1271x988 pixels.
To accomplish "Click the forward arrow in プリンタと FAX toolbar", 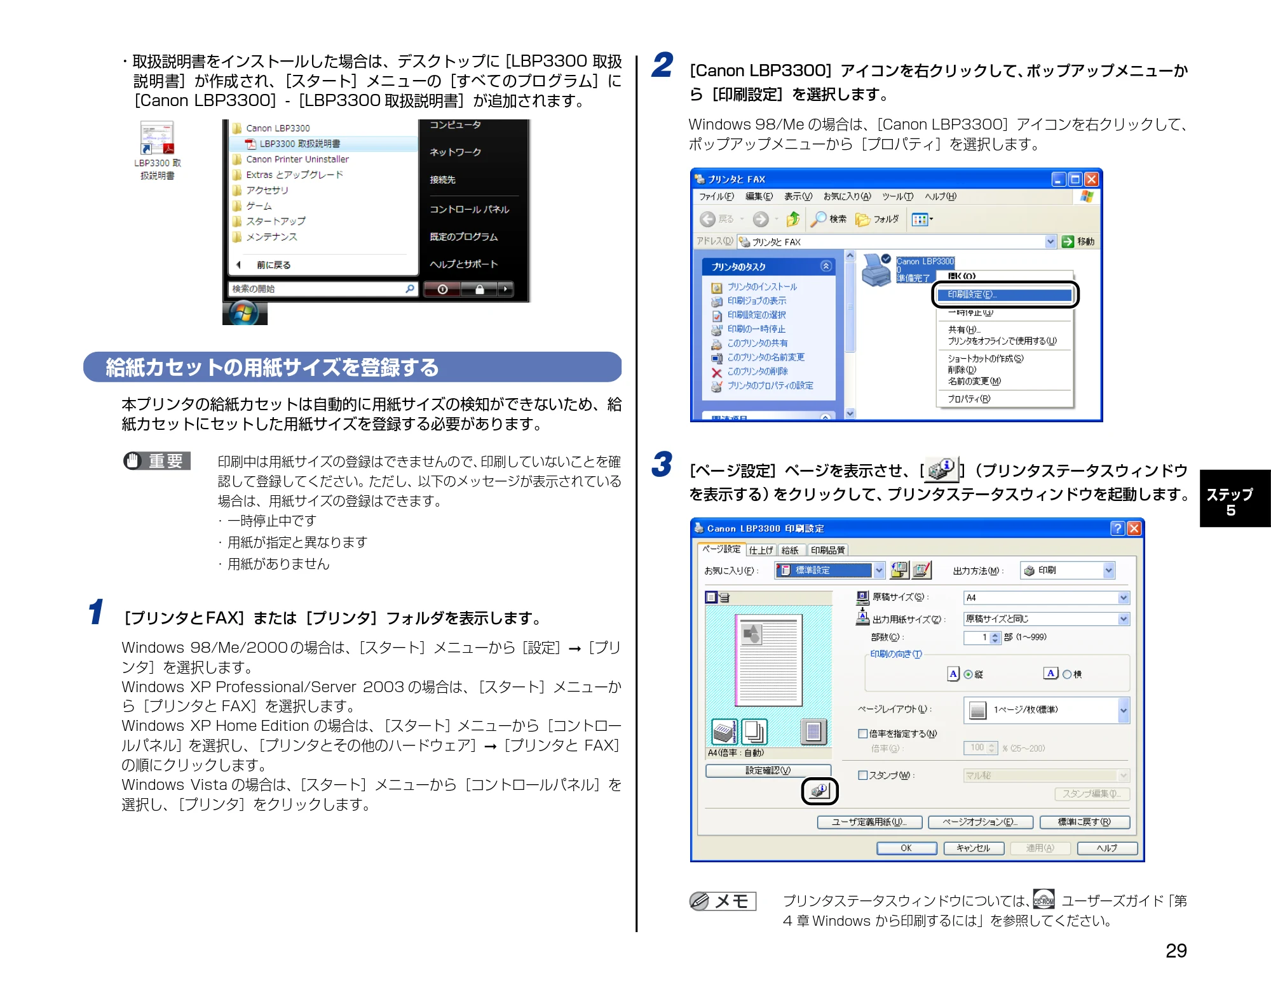I will [761, 219].
